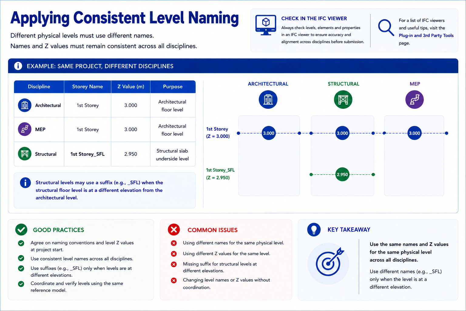Click the cross beside different names issue
466x311 pixels.
(174, 243)
